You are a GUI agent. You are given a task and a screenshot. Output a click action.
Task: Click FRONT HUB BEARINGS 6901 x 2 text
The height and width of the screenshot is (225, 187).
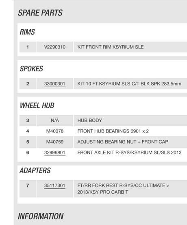click(x=113, y=131)
